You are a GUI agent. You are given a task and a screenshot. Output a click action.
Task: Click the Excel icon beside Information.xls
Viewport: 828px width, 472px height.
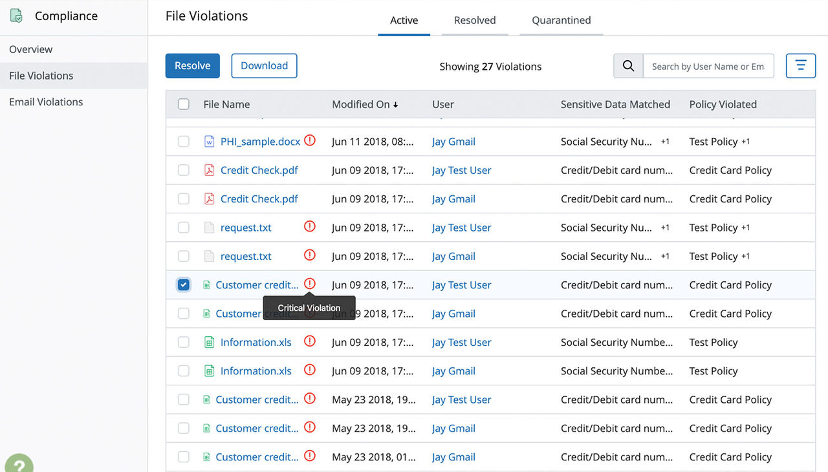[209, 342]
